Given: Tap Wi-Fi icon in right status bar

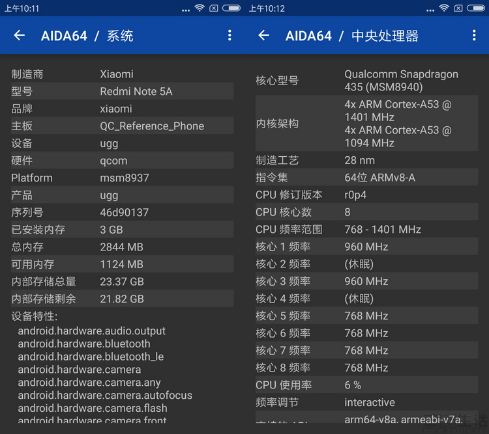Looking at the screenshot, I should (444, 8).
